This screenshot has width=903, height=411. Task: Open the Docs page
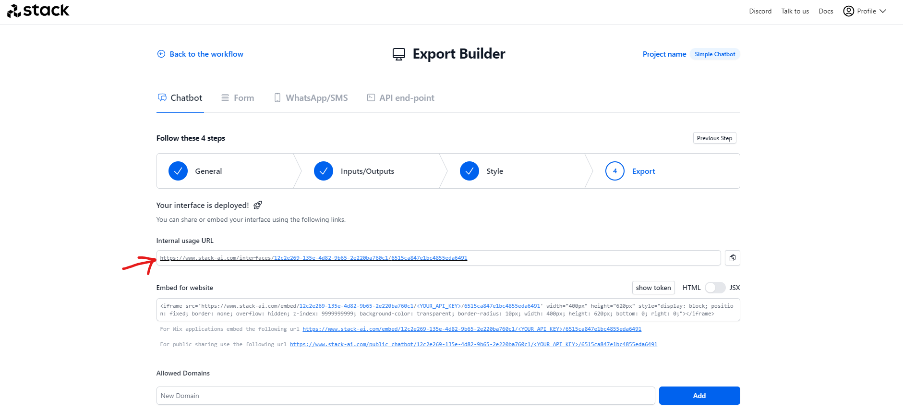tap(826, 11)
